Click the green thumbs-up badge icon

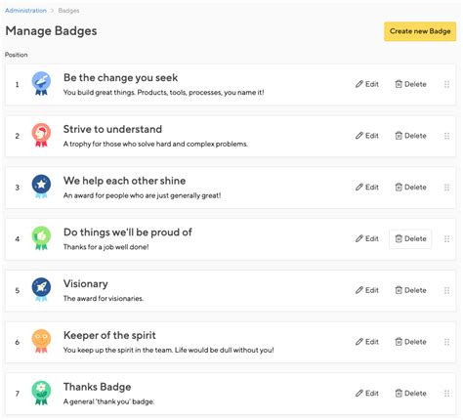41,238
